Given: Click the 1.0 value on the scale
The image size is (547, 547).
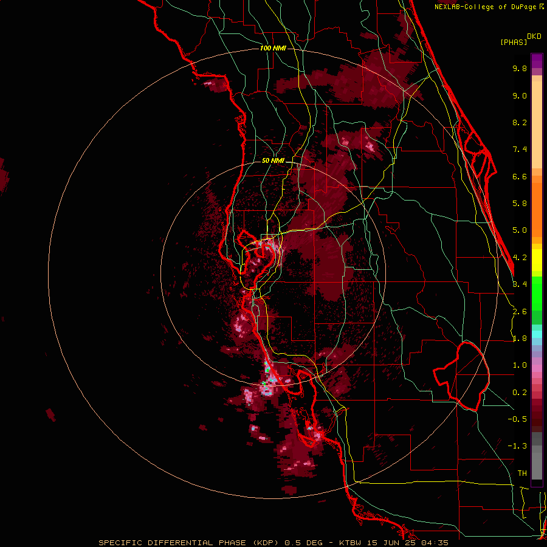Looking at the screenshot, I should point(520,365).
